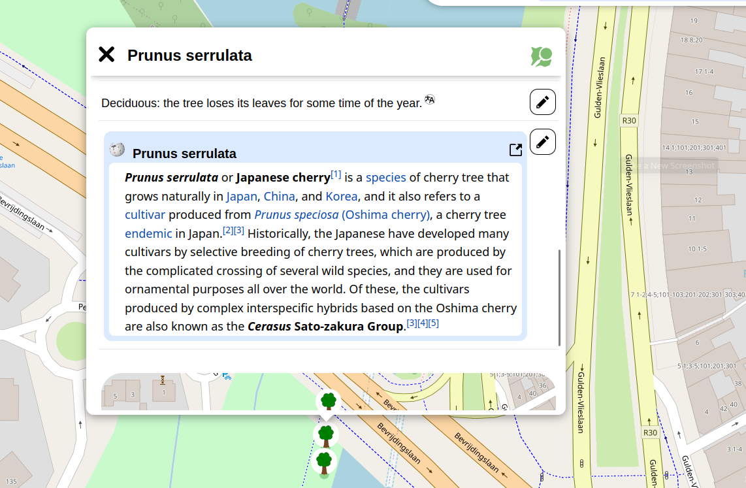Open the 'cultivar' link
The height and width of the screenshot is (488, 746).
click(x=145, y=215)
